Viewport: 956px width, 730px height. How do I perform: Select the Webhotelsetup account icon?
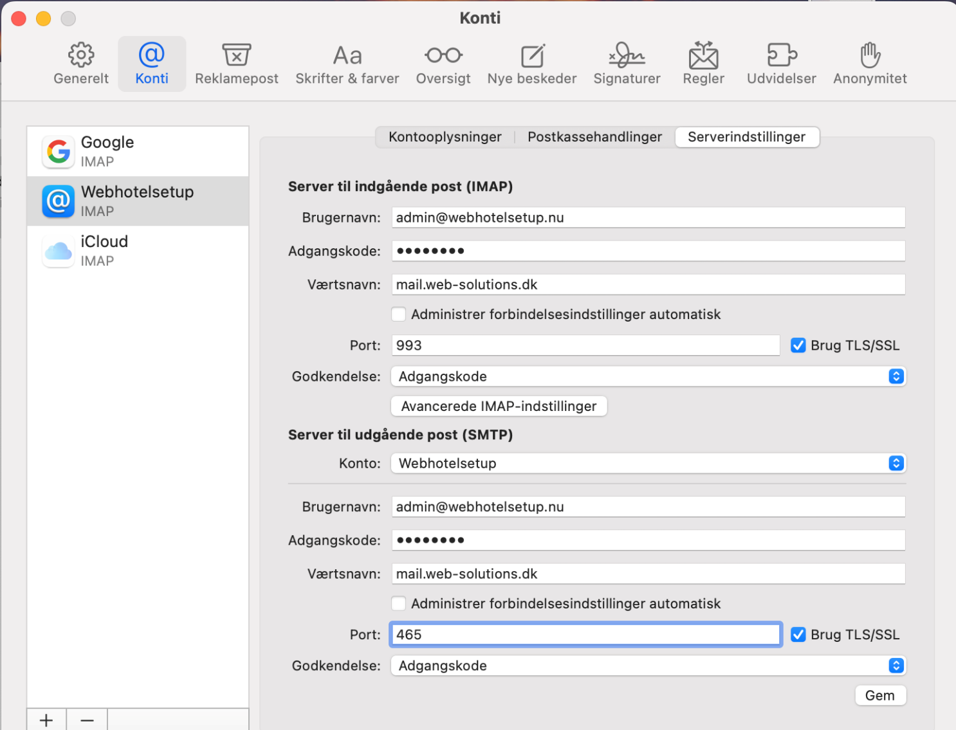pyautogui.click(x=59, y=201)
